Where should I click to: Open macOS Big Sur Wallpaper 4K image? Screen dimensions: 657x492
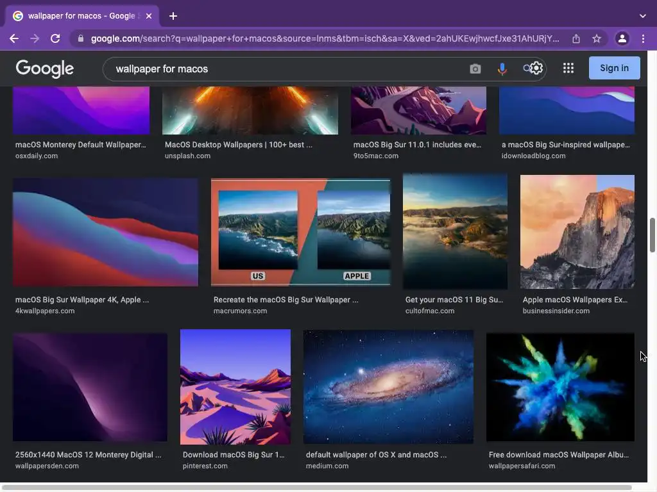(x=106, y=232)
